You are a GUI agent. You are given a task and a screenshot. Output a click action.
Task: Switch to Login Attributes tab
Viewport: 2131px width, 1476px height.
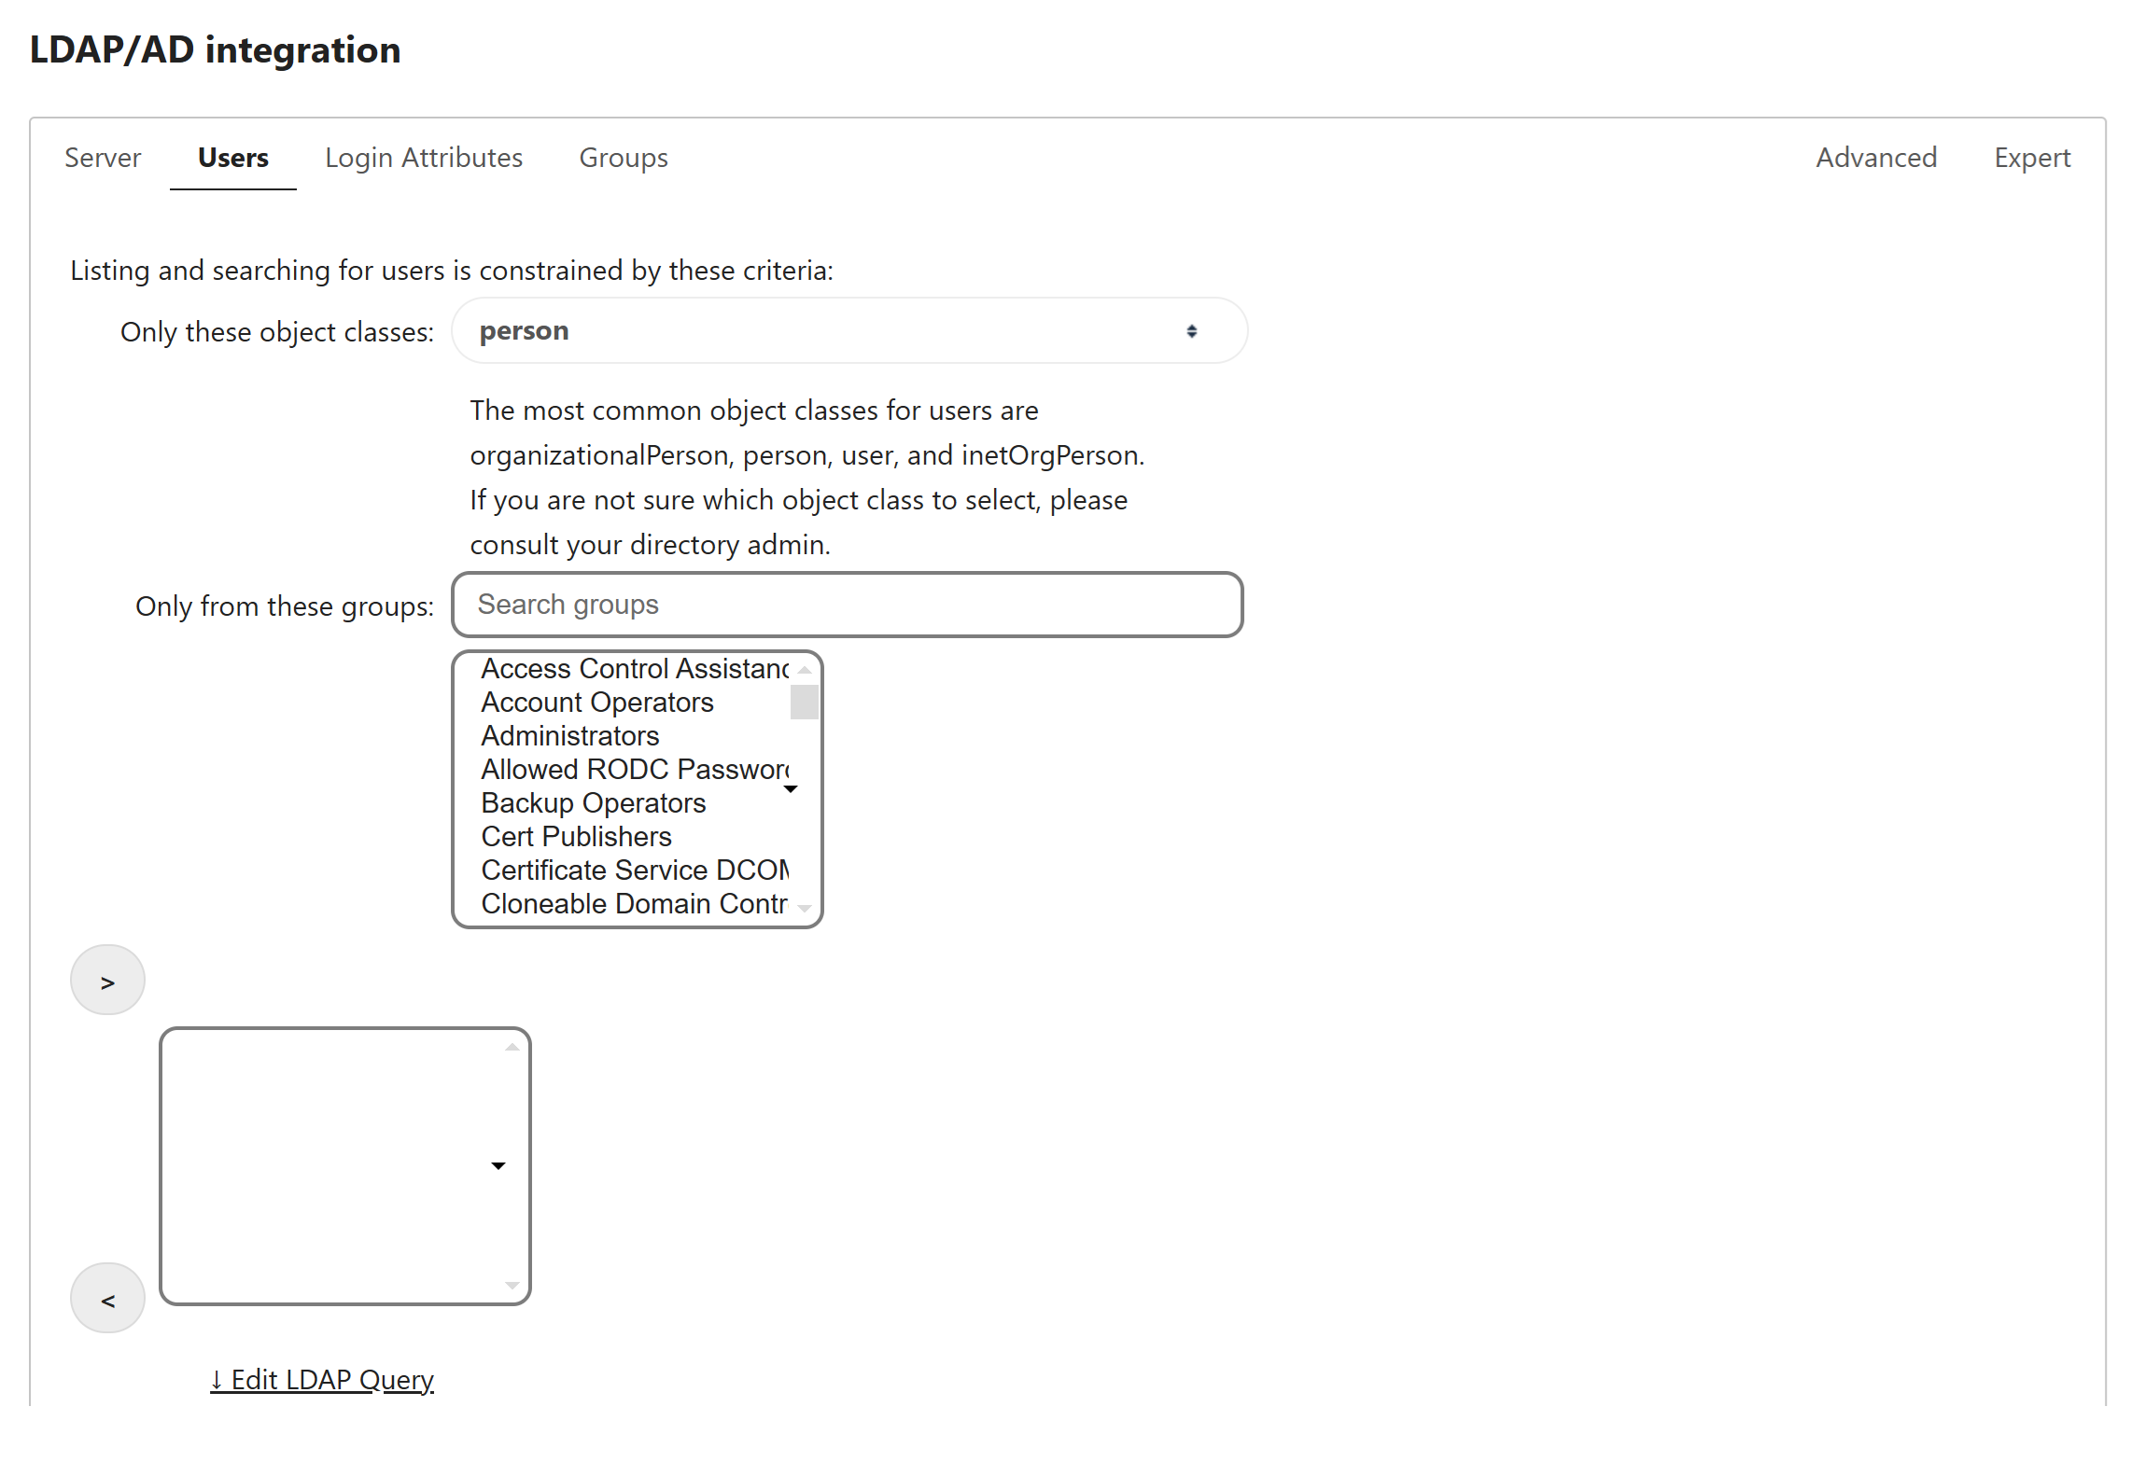coord(423,158)
